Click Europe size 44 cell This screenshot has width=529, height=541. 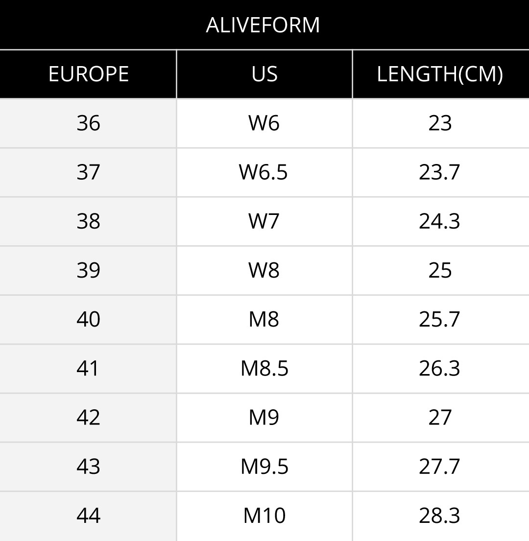88,516
